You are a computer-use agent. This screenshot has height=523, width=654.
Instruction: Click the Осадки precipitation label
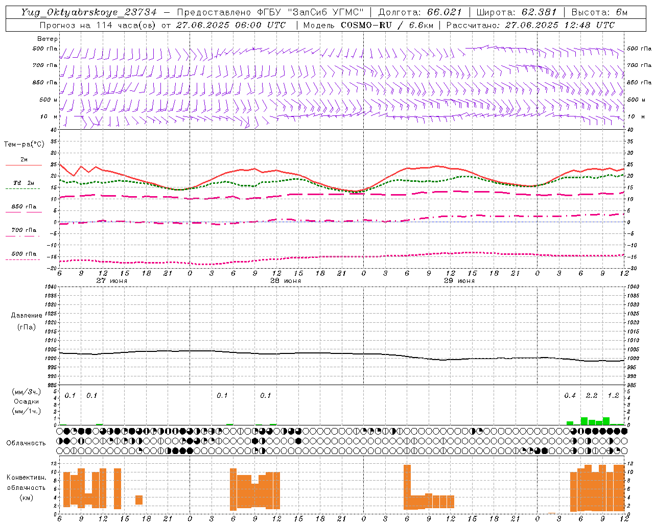click(26, 401)
